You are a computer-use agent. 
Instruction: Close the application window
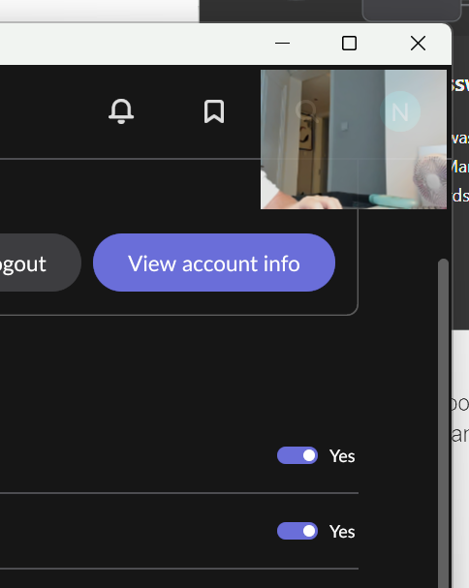point(418,44)
